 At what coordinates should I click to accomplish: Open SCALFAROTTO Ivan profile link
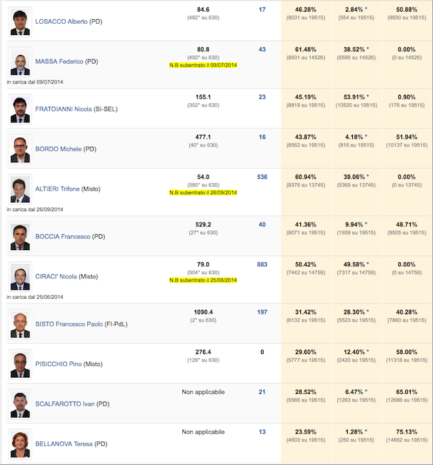pyautogui.click(x=65, y=404)
